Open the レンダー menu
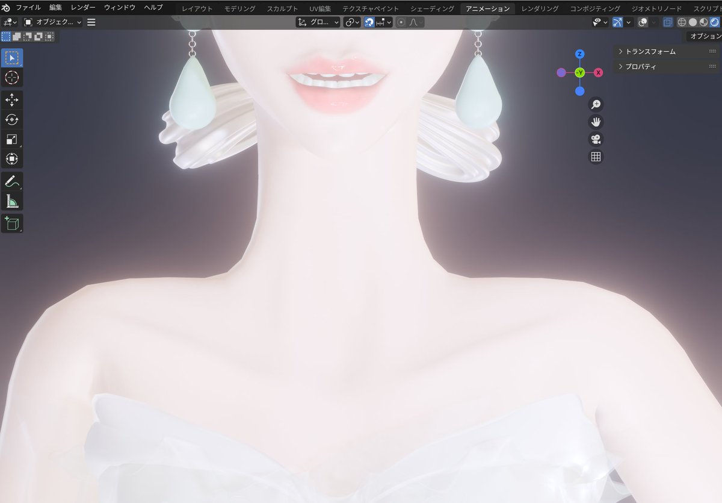Viewport: 722px width, 503px height. tap(83, 7)
